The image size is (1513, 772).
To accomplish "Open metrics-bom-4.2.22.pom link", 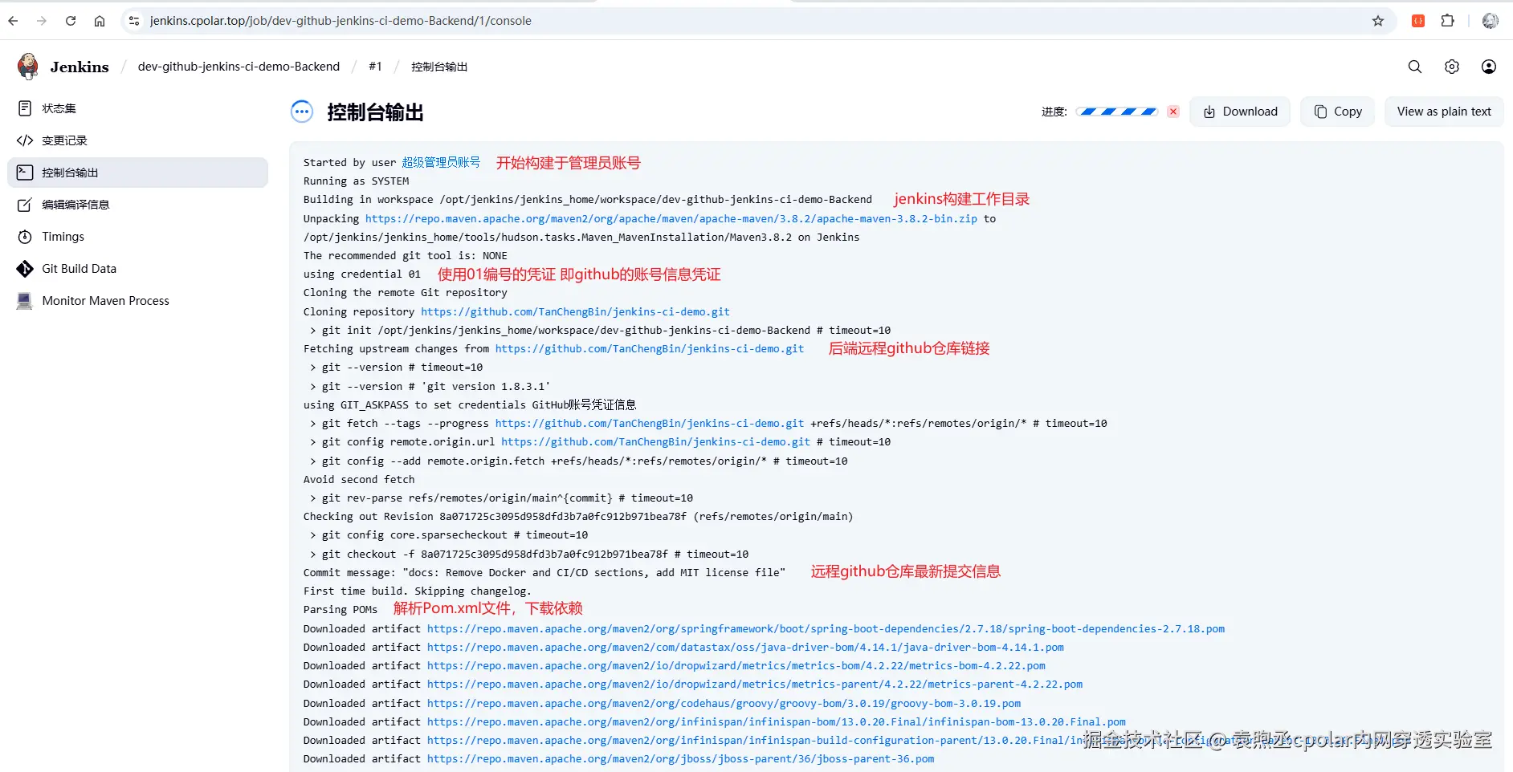I will [736, 665].
